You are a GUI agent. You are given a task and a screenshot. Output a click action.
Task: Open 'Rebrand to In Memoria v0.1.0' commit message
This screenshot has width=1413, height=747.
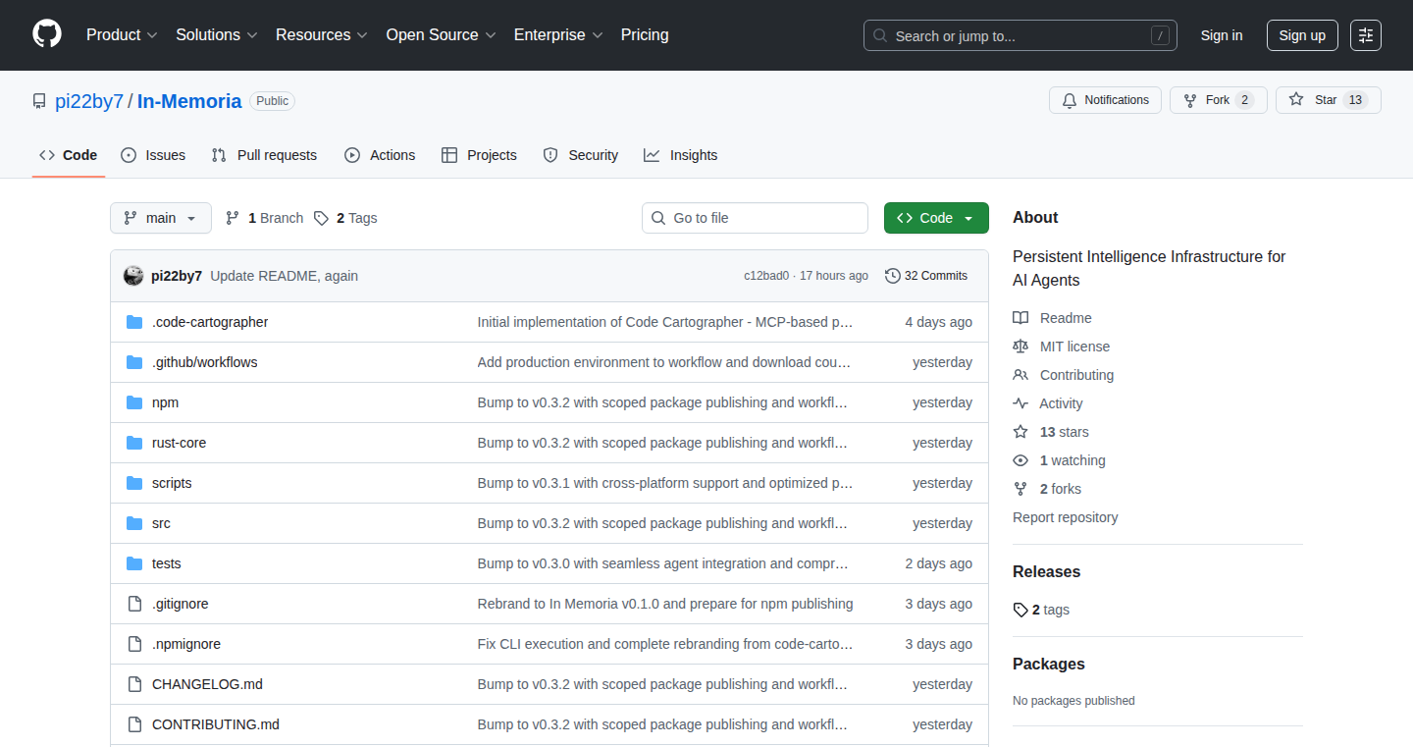tap(665, 604)
